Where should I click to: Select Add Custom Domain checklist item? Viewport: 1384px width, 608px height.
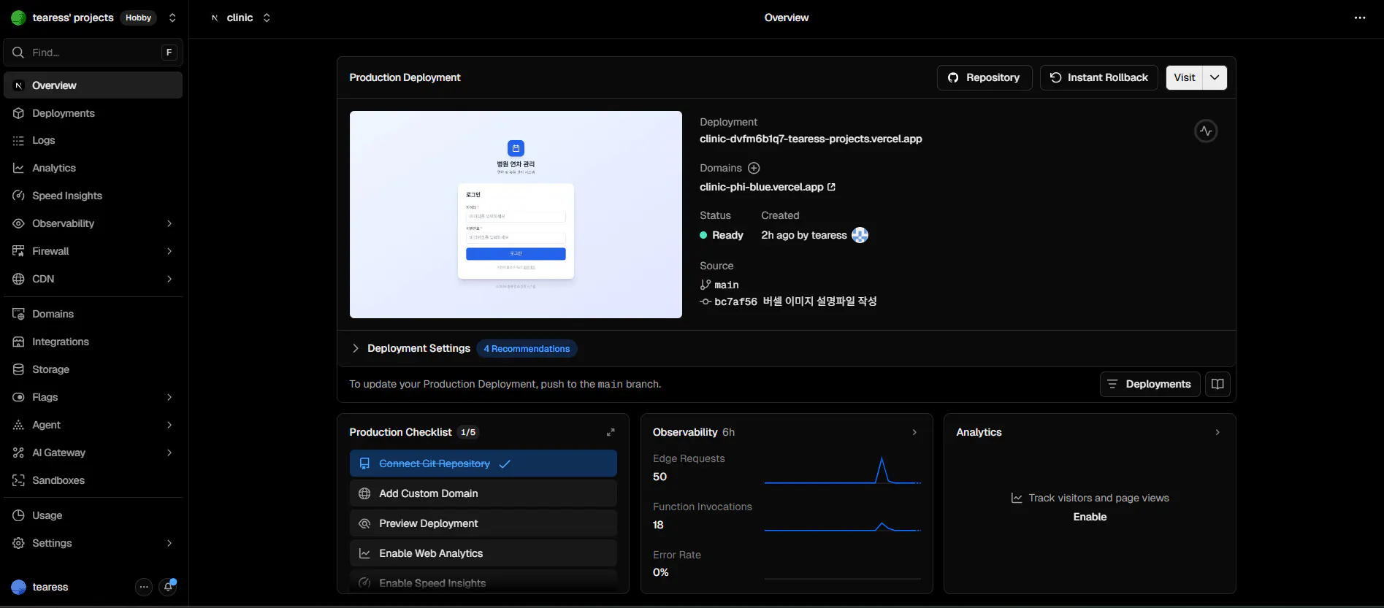click(483, 493)
